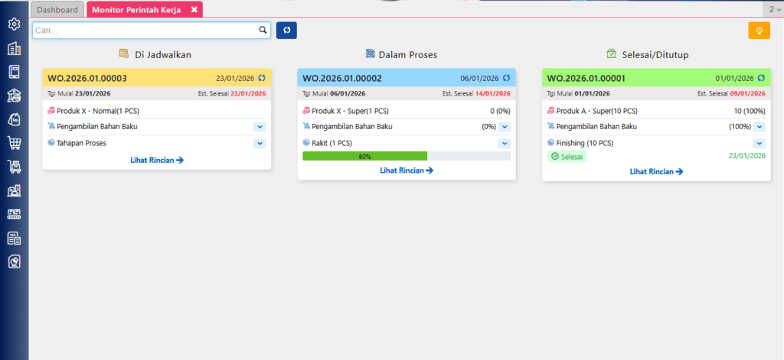Click the blue refresh button beside search
Screen dimensions: 784x360
pos(286,31)
